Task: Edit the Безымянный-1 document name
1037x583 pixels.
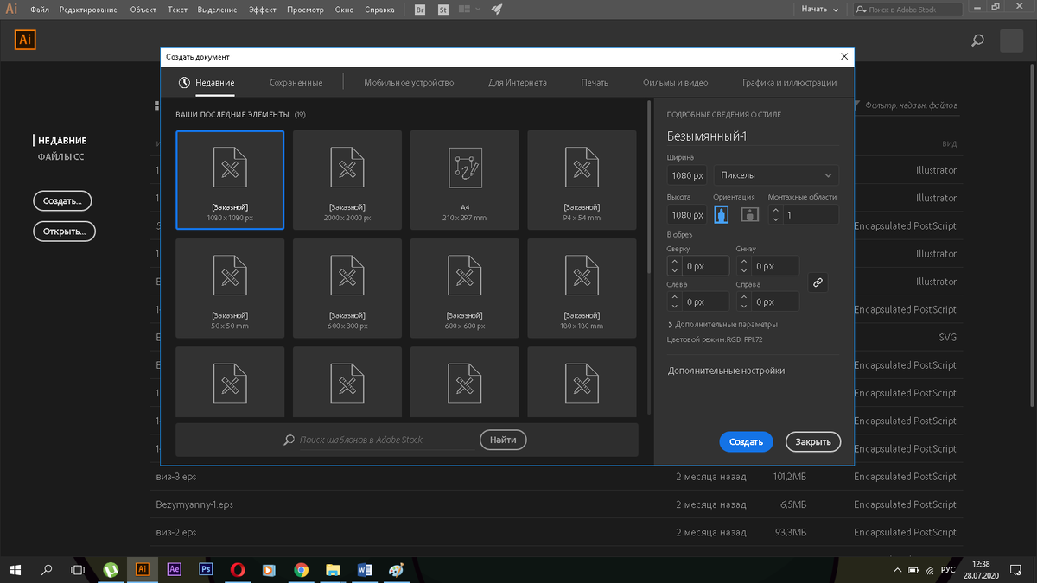Action: point(752,136)
